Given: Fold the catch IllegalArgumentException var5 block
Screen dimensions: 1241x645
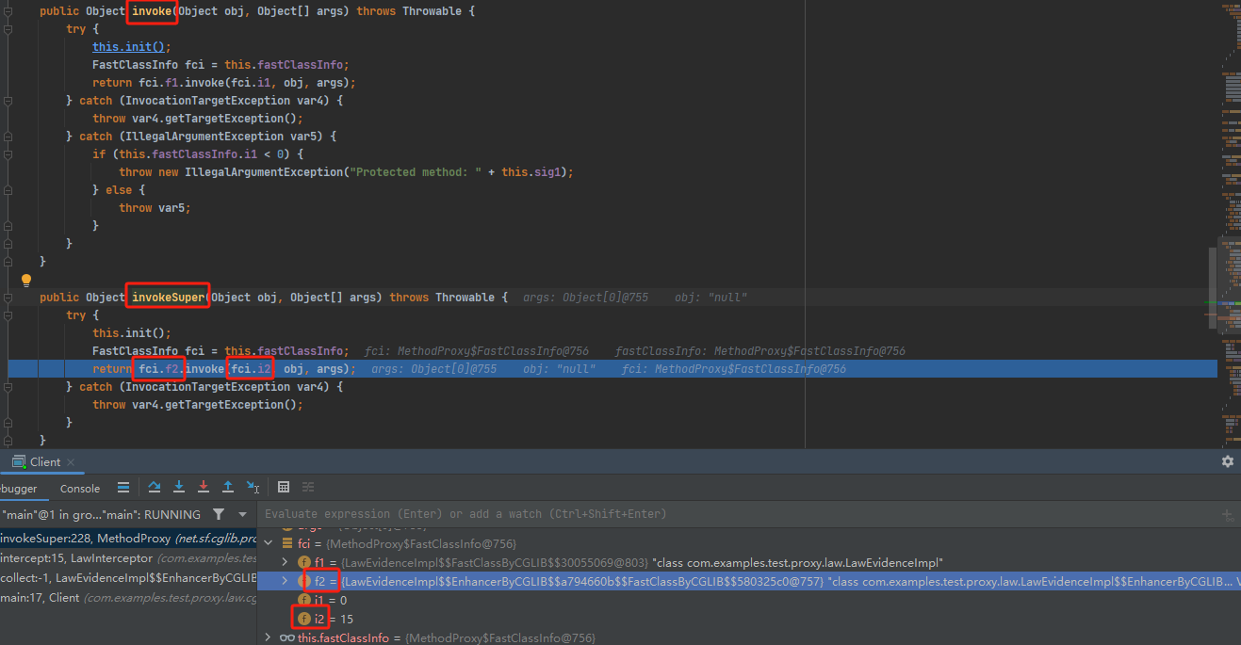Looking at the screenshot, I should [8, 137].
